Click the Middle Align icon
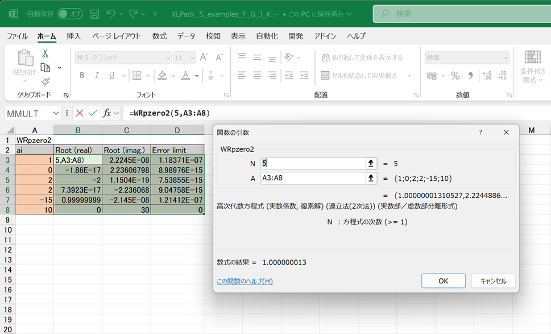Image resolution: width=551 pixels, height=334 pixels. click(x=257, y=57)
